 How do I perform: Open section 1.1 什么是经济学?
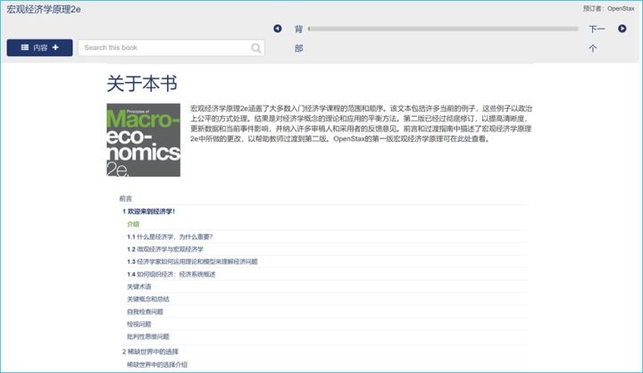(x=170, y=236)
